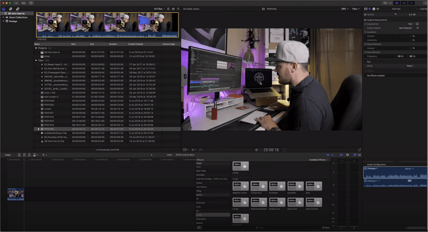Select the 60 Hz radio option
Image resolution: width=428 pixels, height=232 pixels.
(408, 56)
